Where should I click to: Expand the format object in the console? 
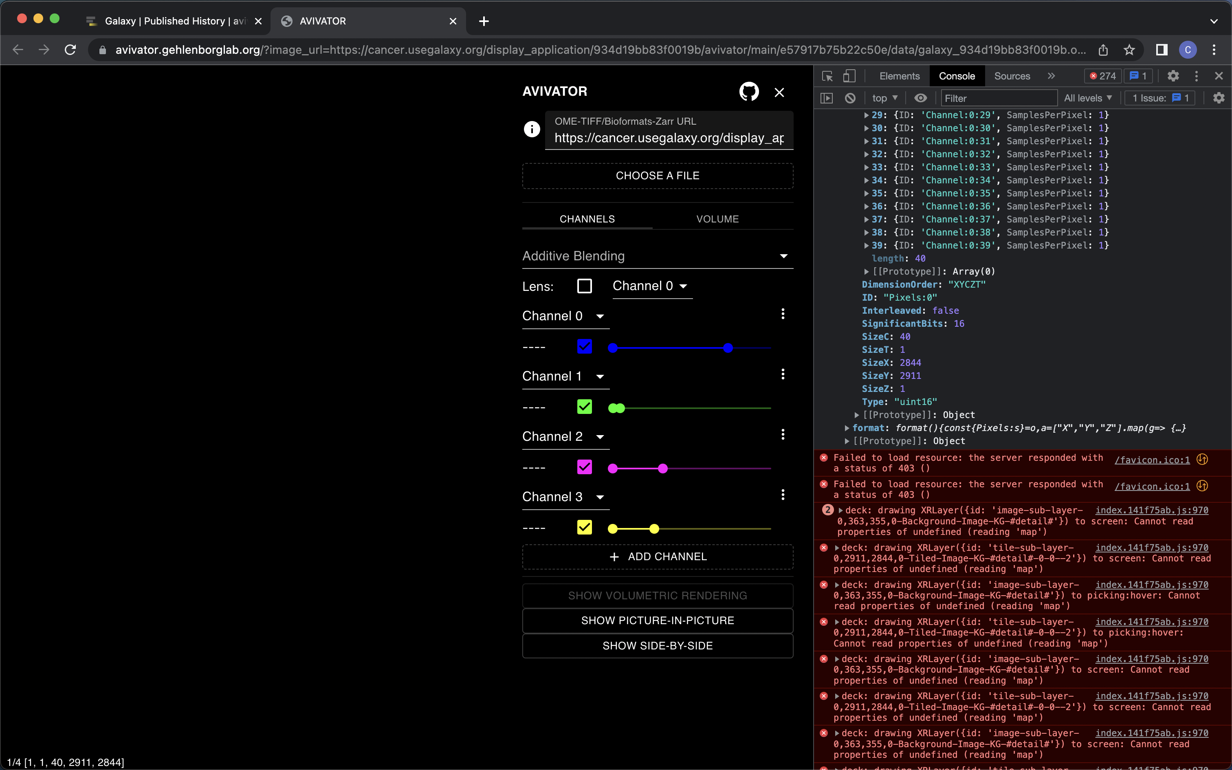[847, 428]
